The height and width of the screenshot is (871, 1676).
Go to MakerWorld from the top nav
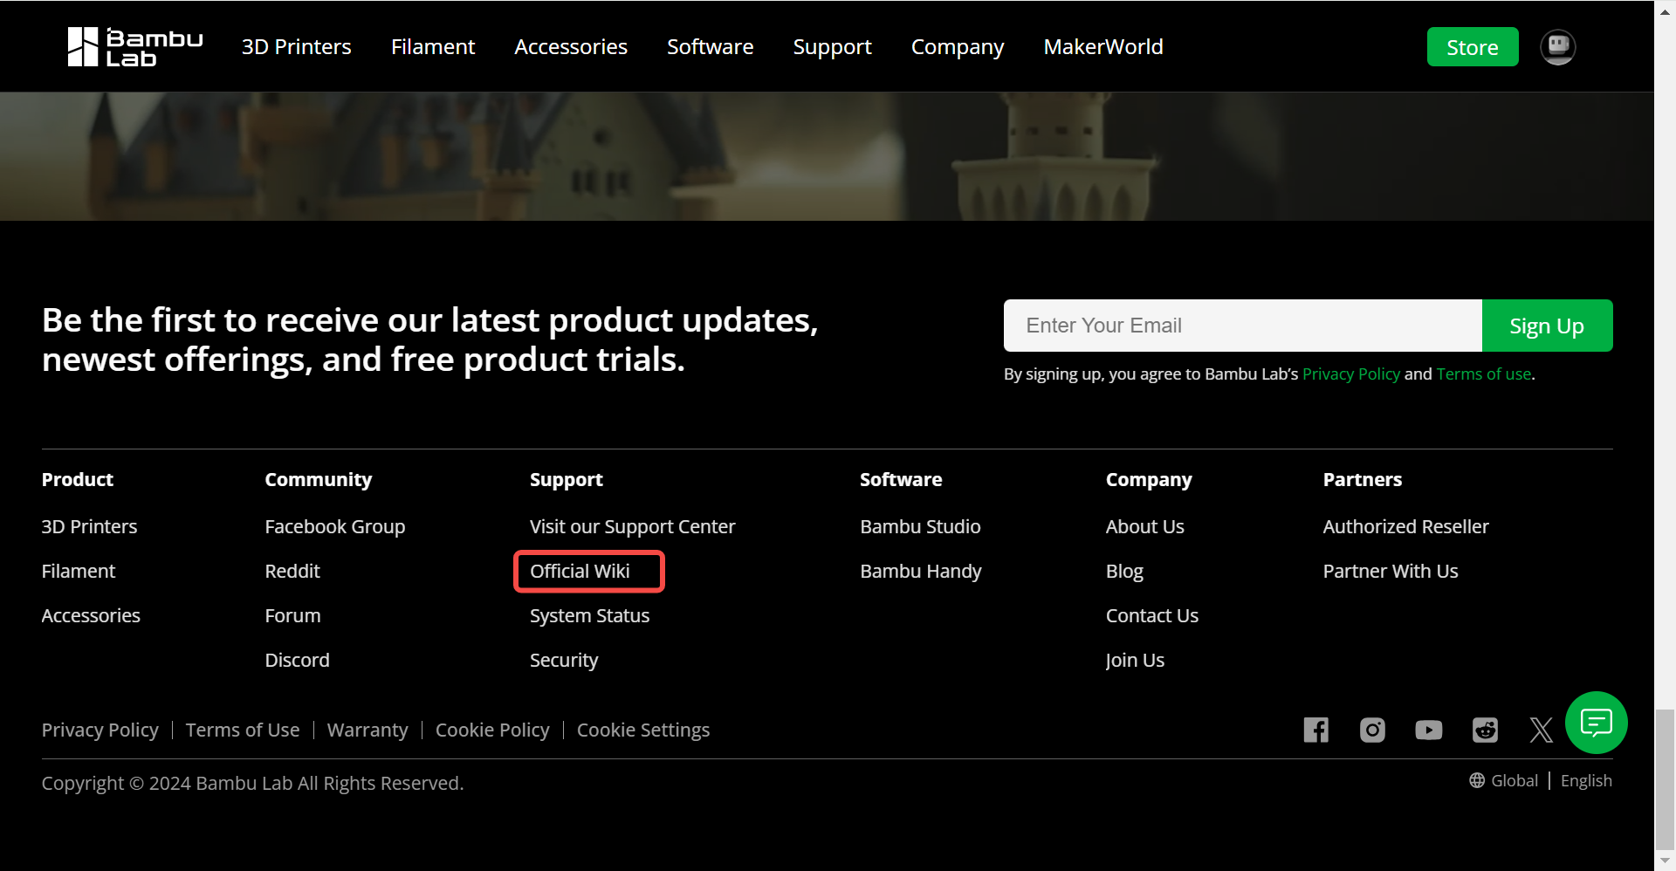pos(1103,47)
